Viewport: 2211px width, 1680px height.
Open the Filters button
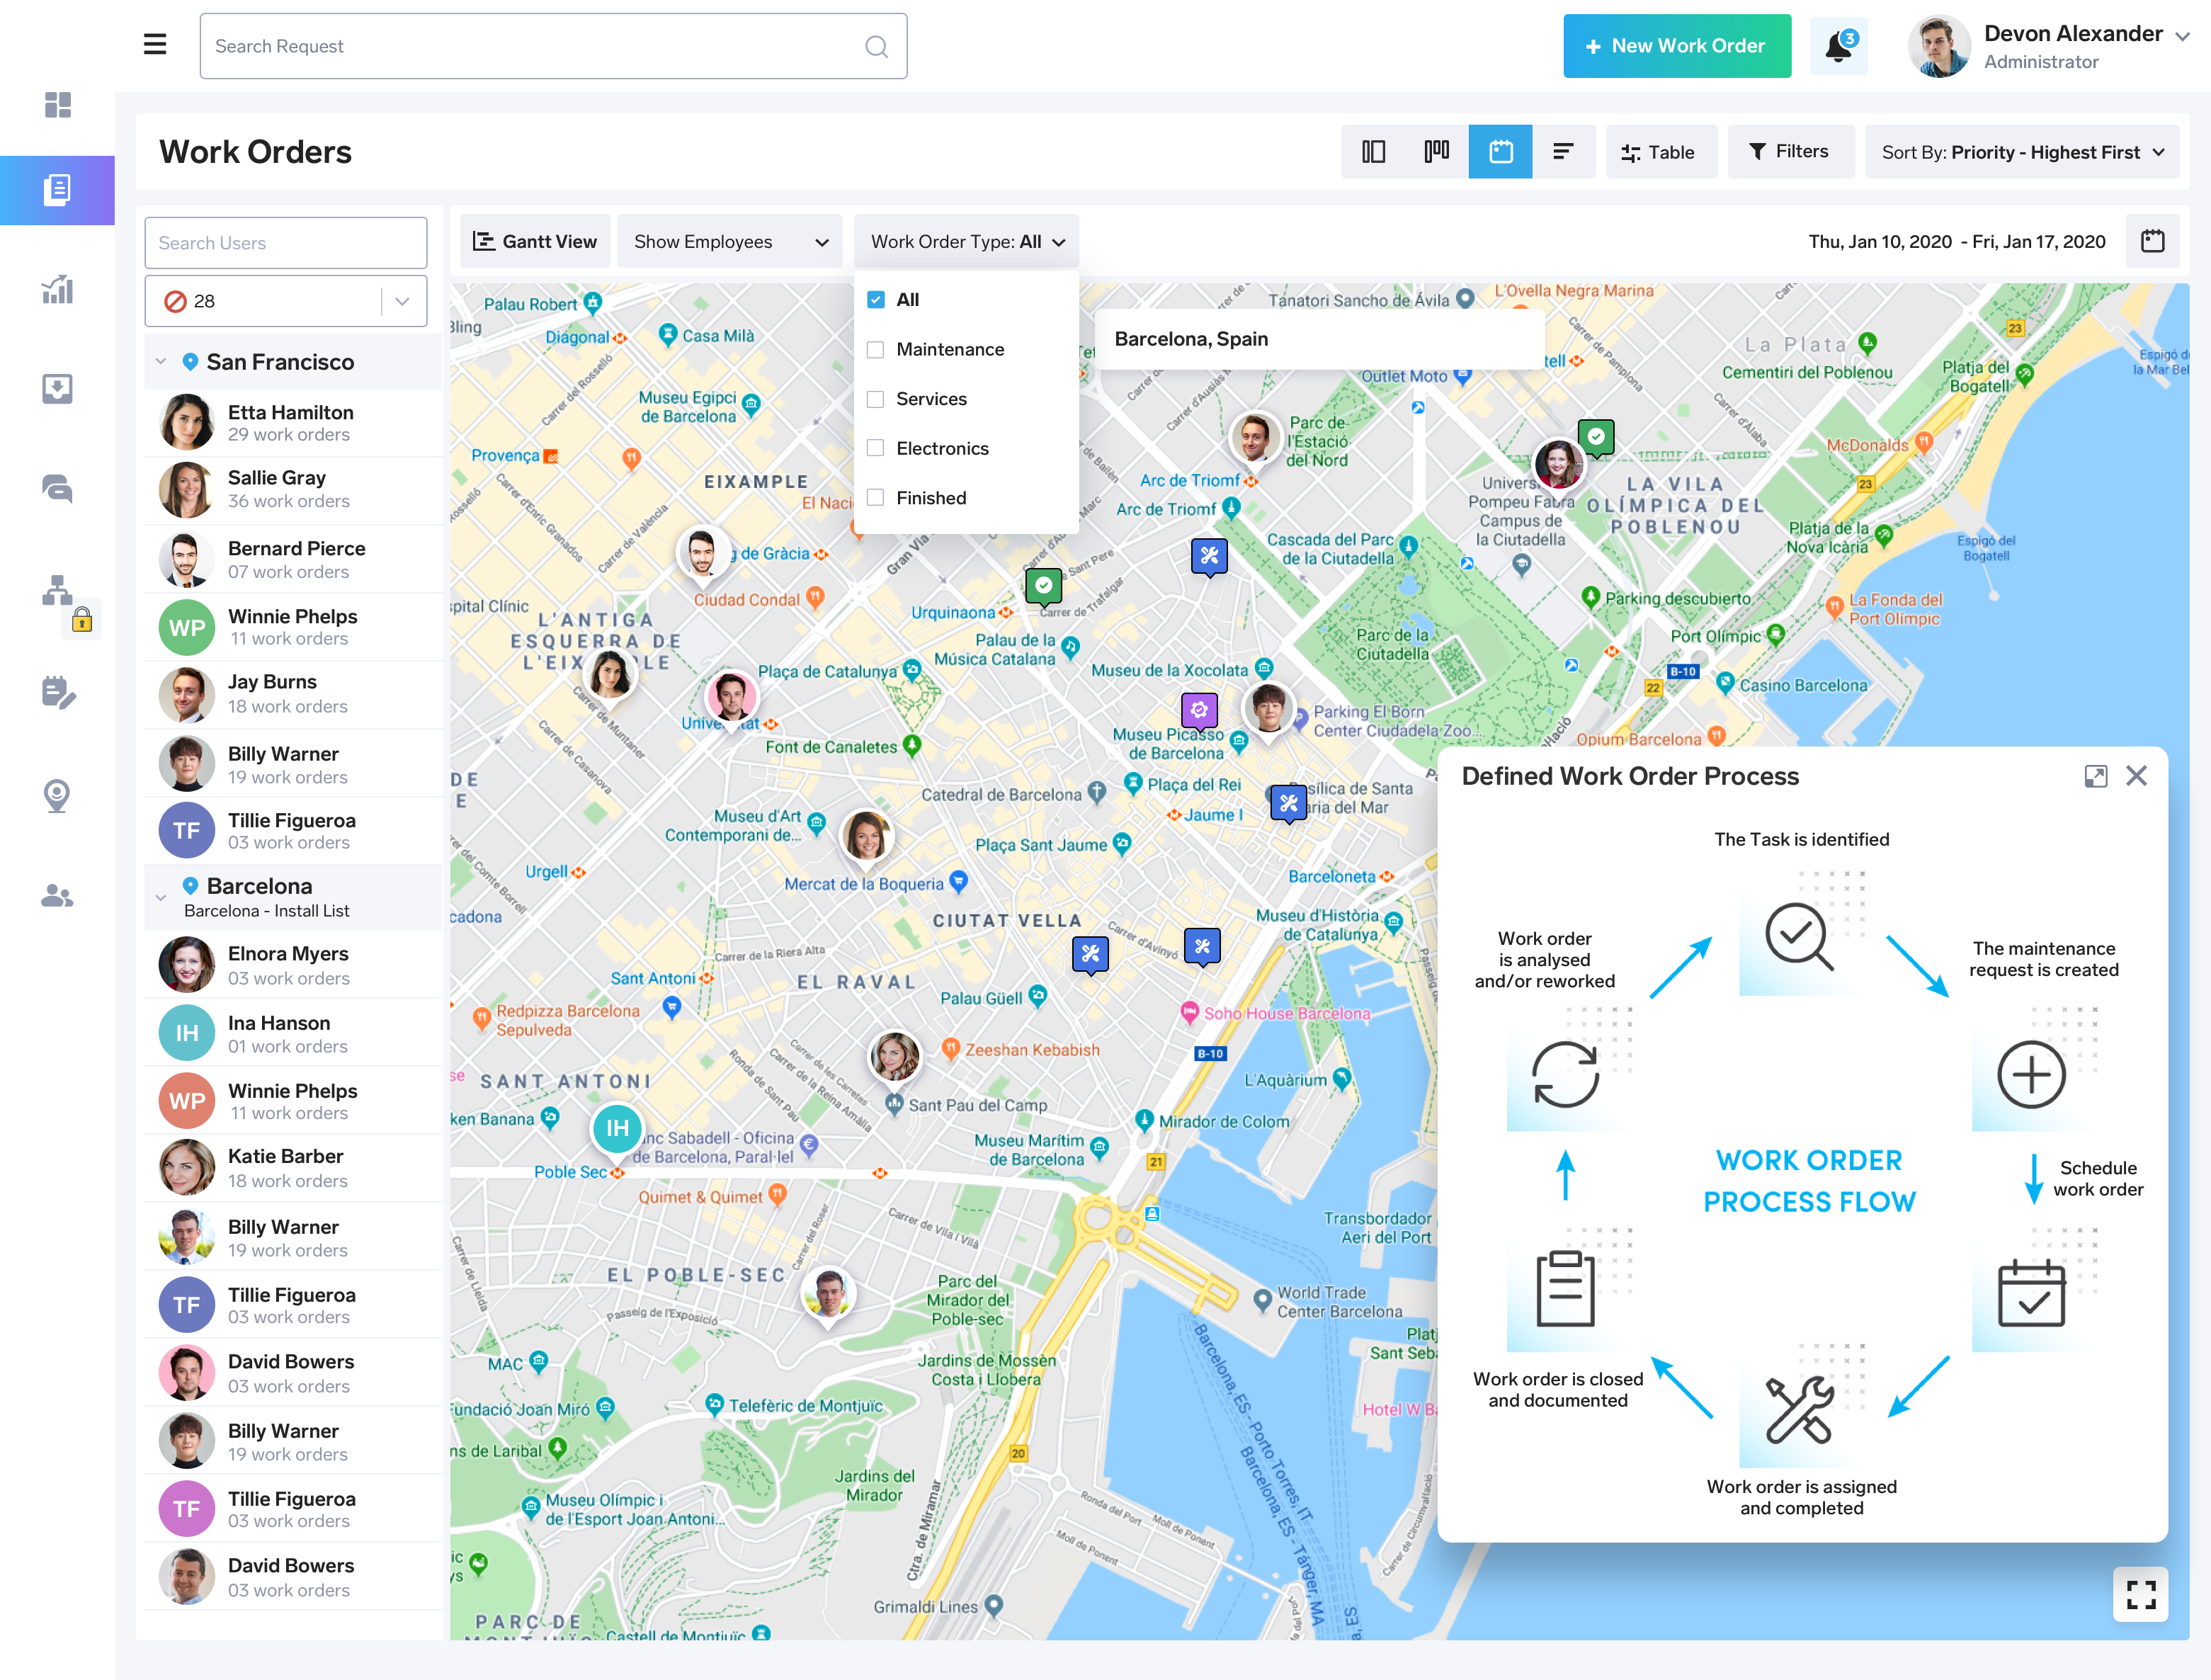(x=1789, y=152)
